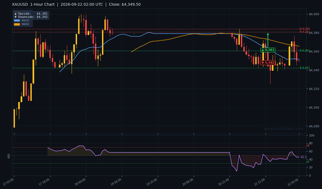Click the '2026-09-22 02:00 UTC' timestamp
The image size is (322, 189).
click(82, 5)
